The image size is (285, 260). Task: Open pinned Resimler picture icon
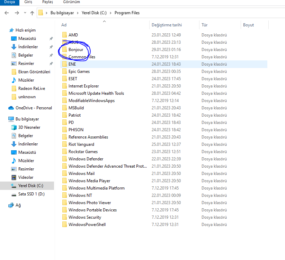point(14,64)
